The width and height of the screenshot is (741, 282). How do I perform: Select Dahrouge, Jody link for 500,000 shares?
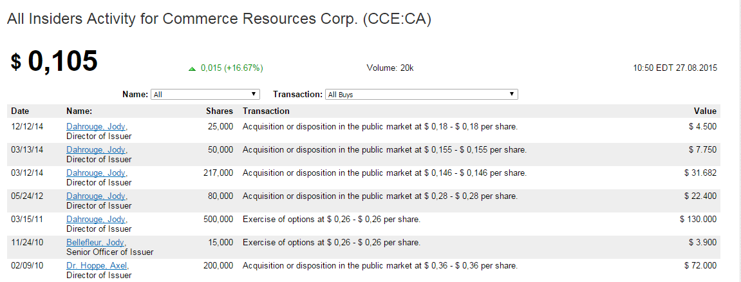pyautogui.click(x=96, y=220)
